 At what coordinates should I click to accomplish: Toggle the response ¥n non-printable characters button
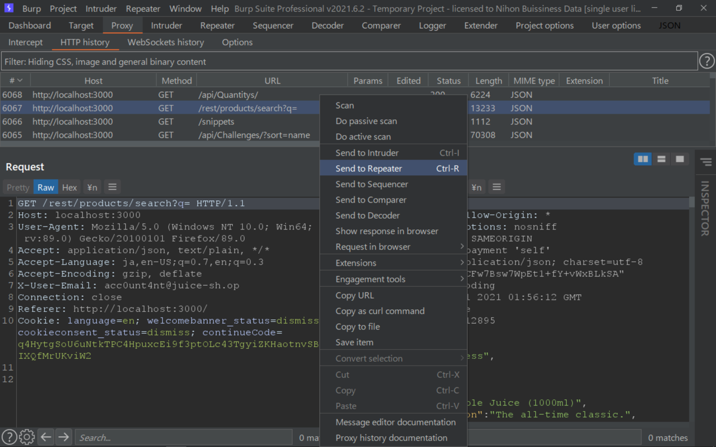[x=476, y=187]
